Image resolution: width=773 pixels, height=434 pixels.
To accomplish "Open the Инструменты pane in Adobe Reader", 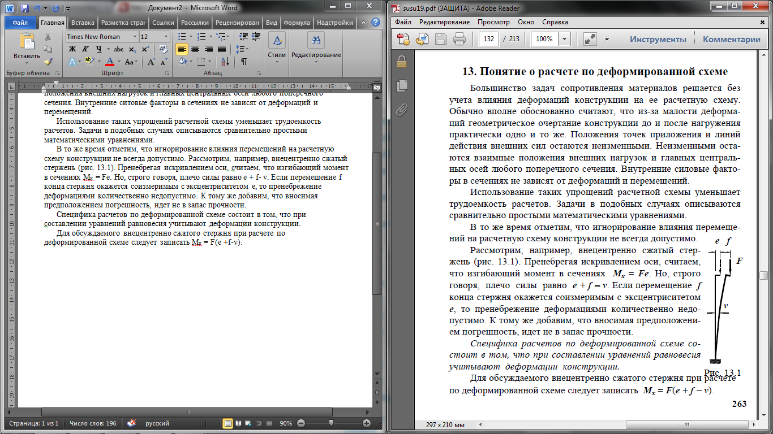I will click(x=658, y=39).
